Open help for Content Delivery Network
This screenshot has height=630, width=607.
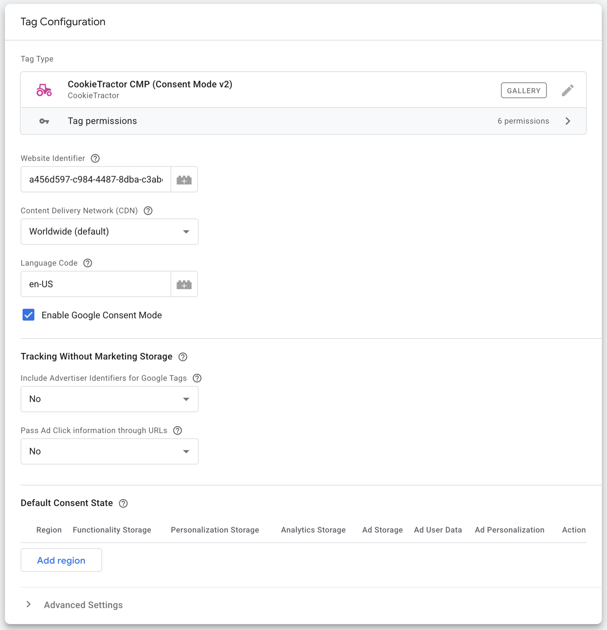pyautogui.click(x=148, y=211)
